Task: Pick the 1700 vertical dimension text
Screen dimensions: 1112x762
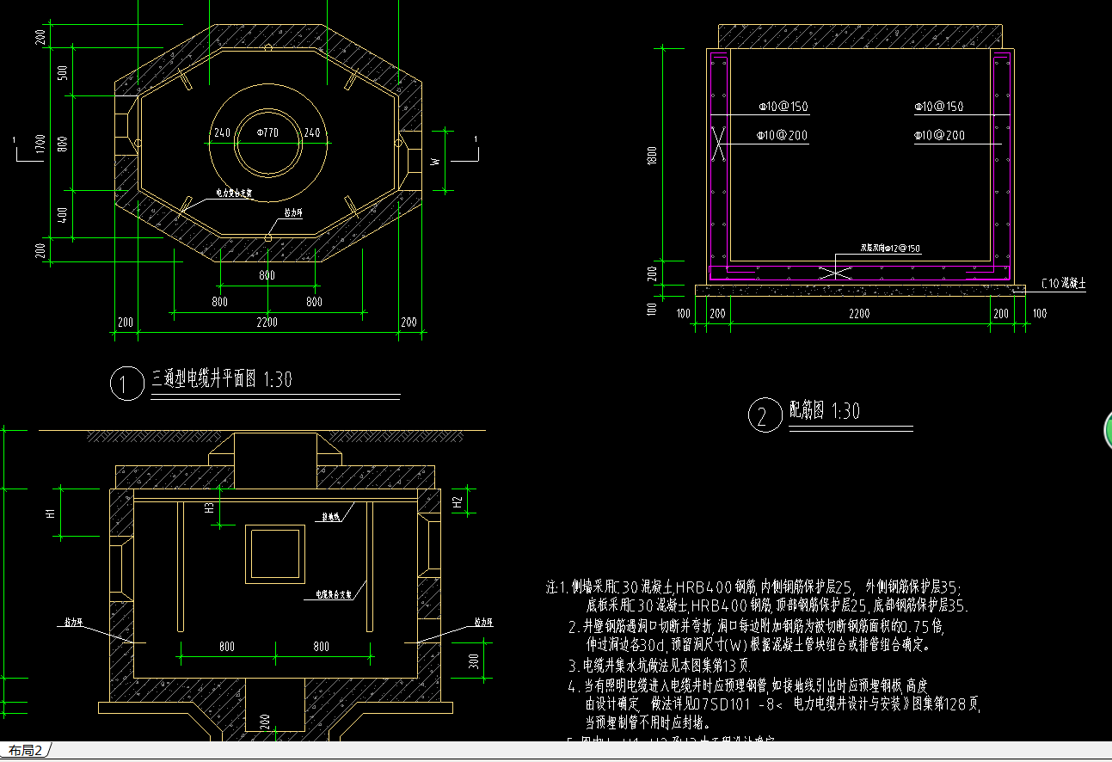Action: (40, 144)
